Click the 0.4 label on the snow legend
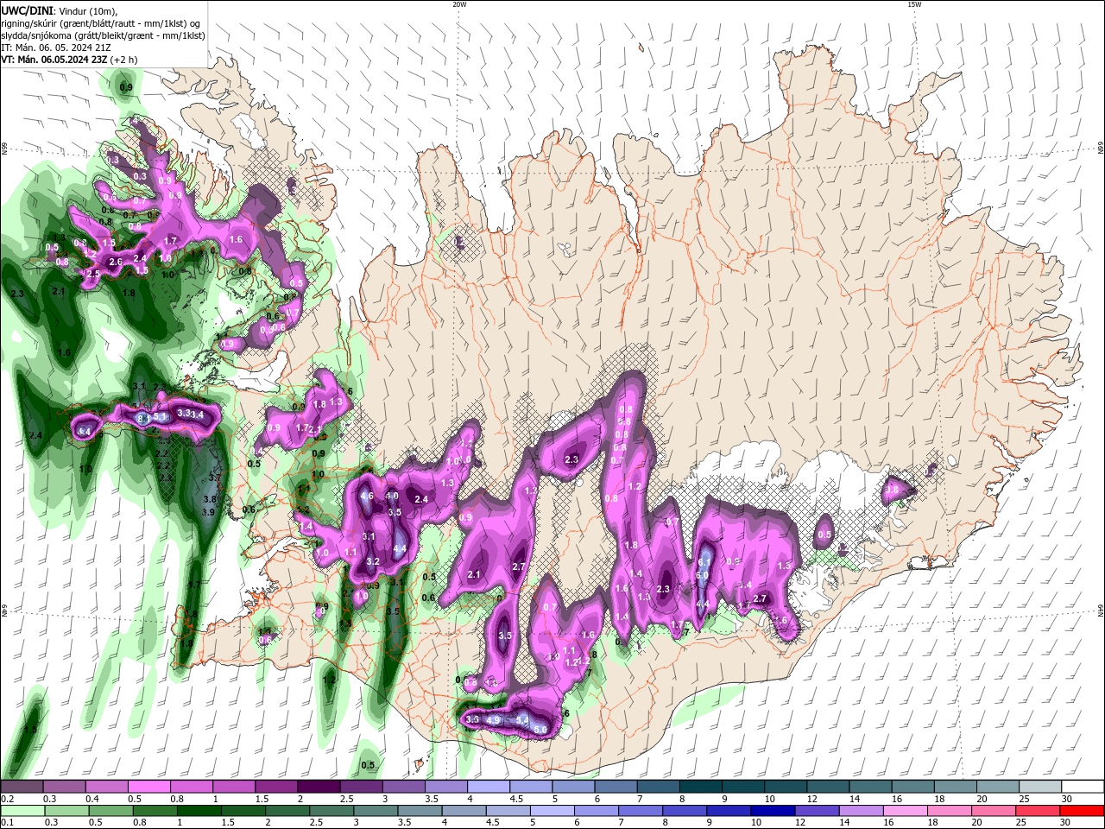 tap(92, 800)
